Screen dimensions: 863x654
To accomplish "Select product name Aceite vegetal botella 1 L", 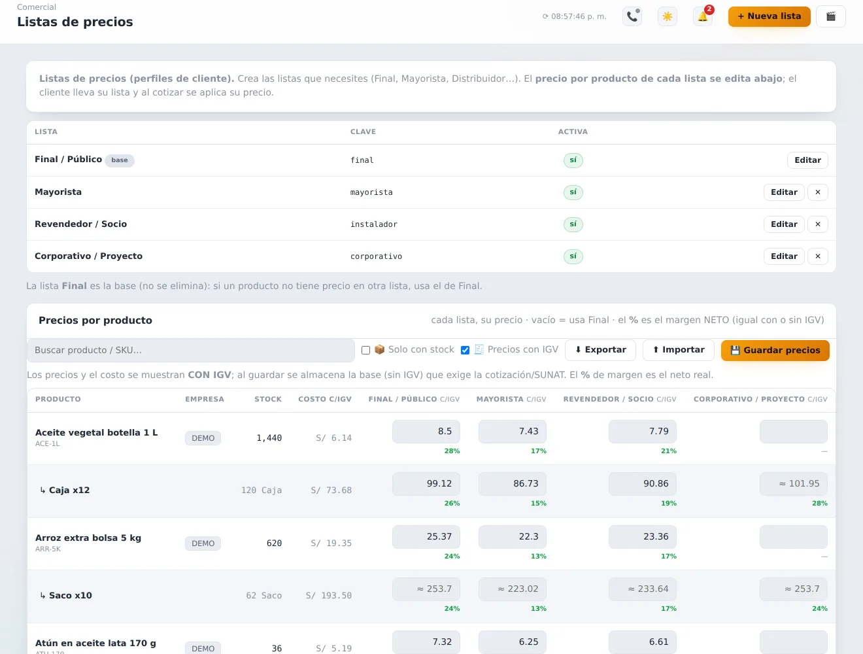I will click(x=97, y=432).
